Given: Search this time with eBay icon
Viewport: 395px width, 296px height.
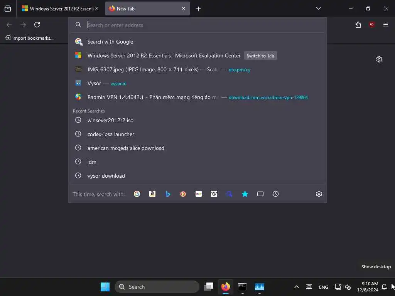Looking at the screenshot, I should coord(199,194).
